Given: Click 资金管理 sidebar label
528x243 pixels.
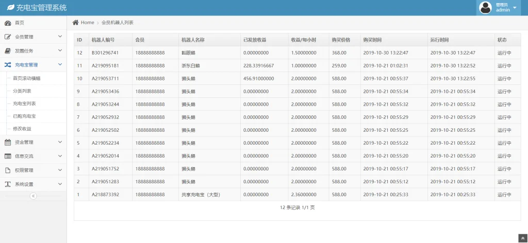Looking at the screenshot, I should [24, 142].
